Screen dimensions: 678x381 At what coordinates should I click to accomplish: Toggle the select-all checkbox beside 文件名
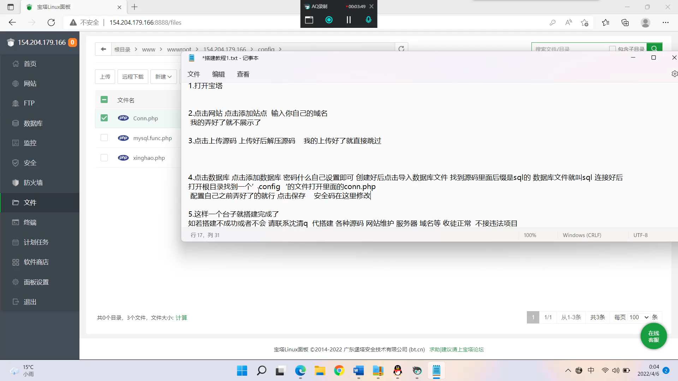[x=104, y=100]
